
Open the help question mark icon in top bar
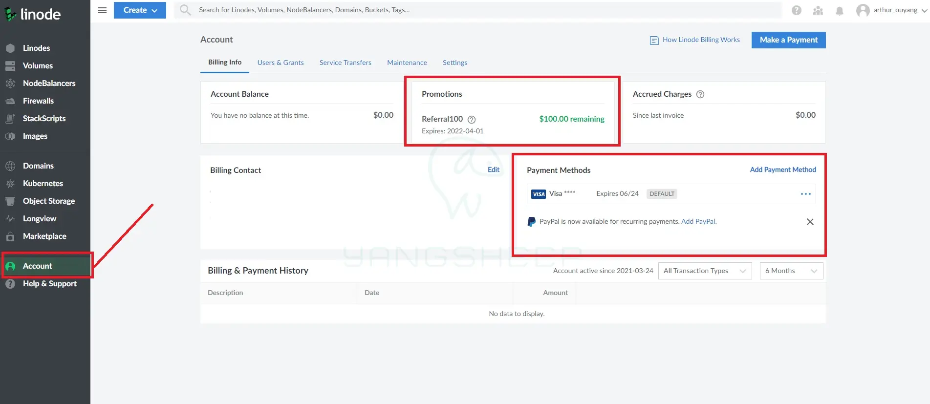click(797, 10)
